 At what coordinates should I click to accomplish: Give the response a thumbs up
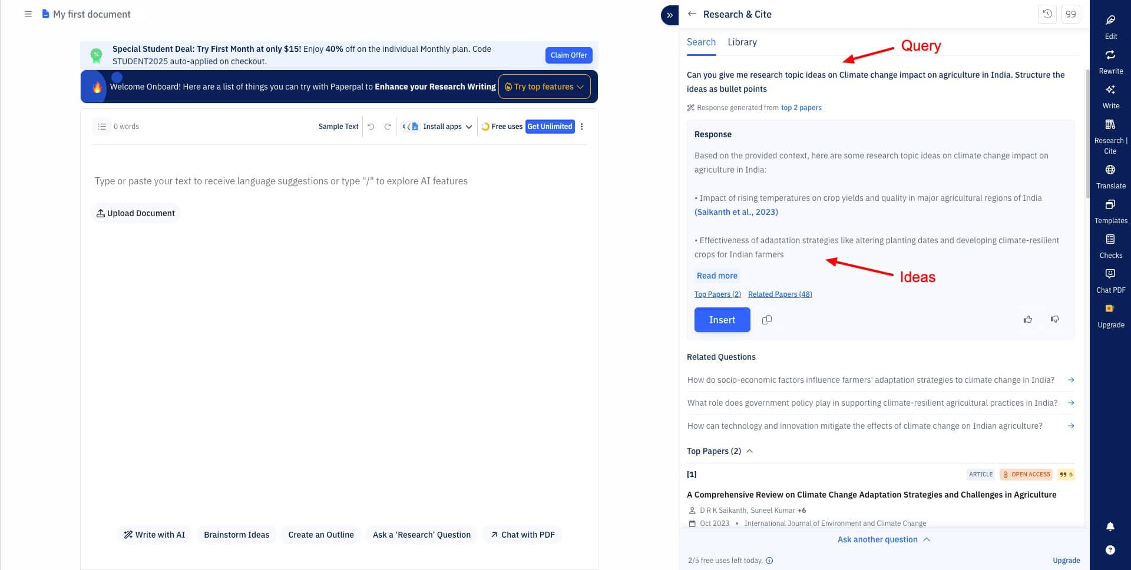pos(1027,319)
